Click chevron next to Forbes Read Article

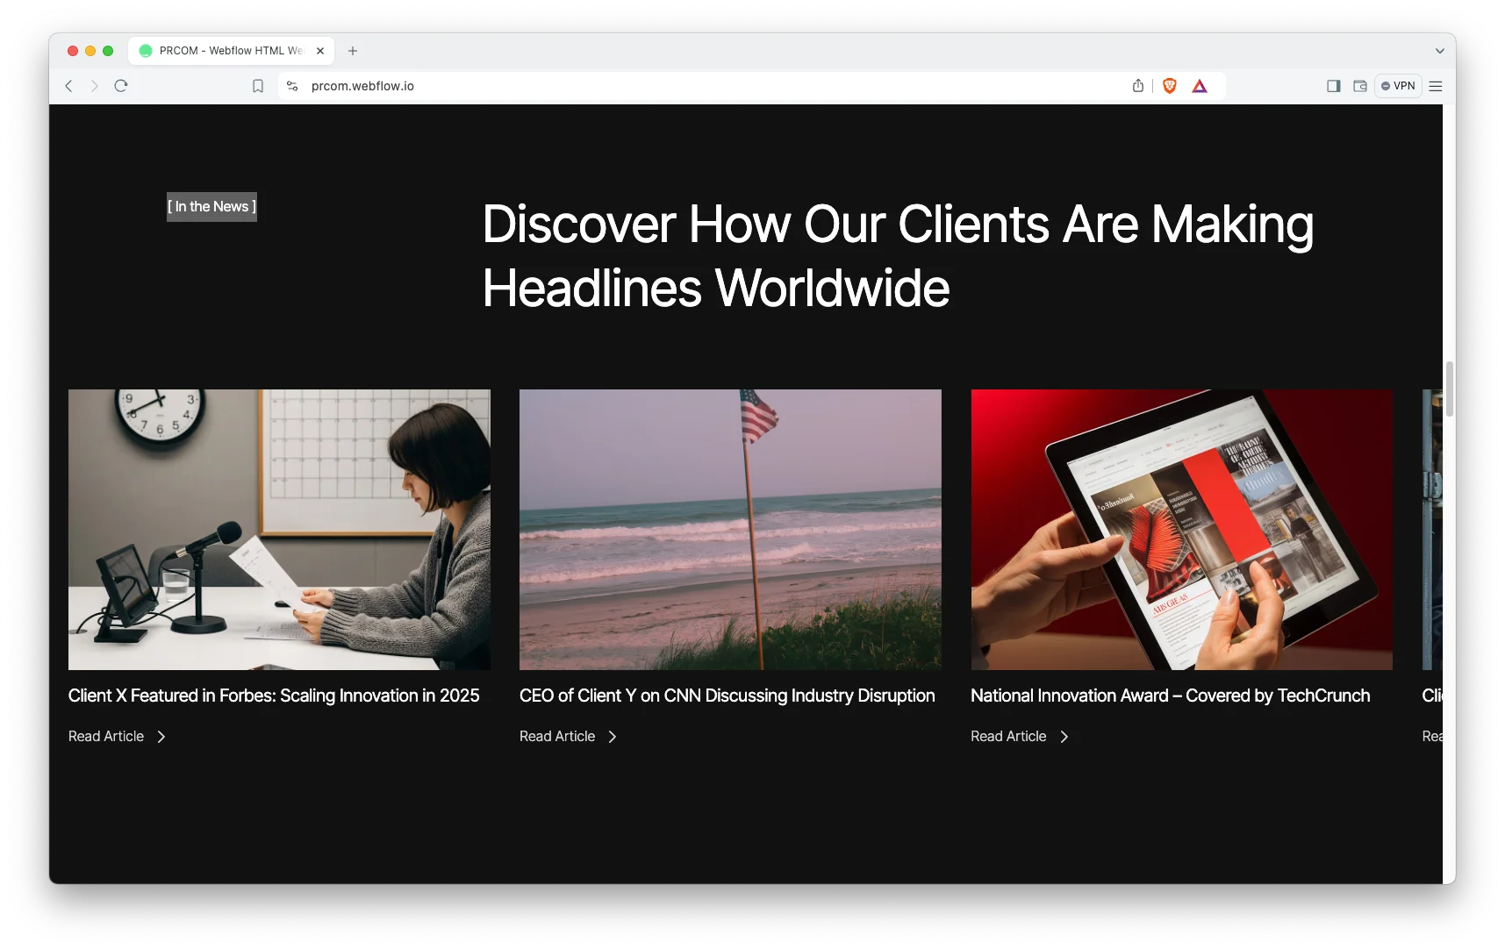pos(161,737)
